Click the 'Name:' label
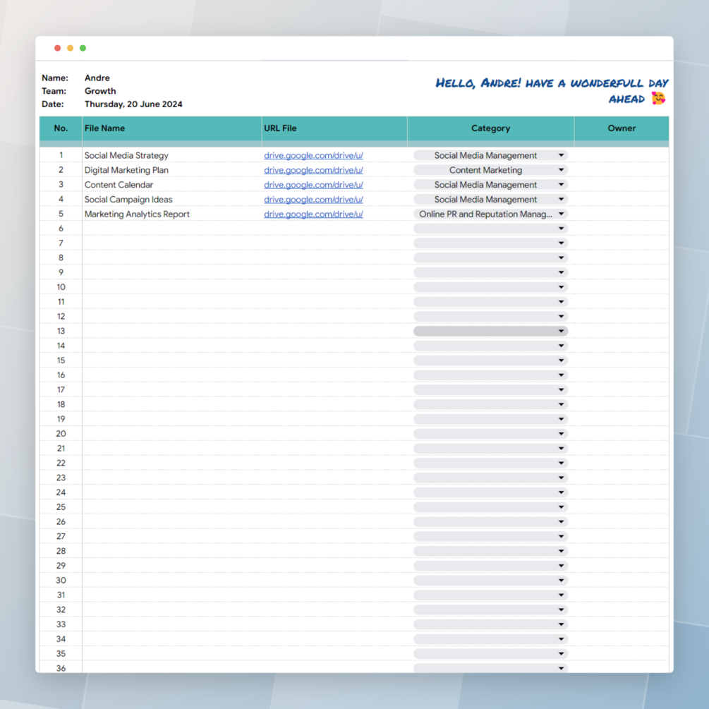 (x=55, y=78)
